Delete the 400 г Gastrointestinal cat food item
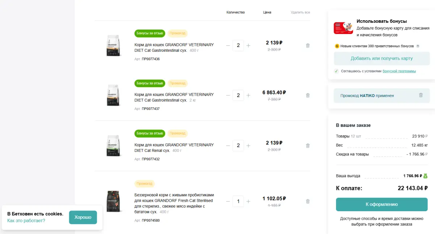Viewport: 435px width, 234px height. coord(308,46)
